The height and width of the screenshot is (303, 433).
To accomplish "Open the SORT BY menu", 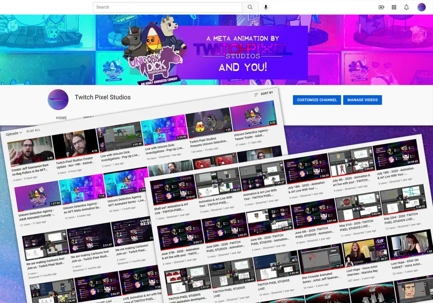I will coord(266,93).
